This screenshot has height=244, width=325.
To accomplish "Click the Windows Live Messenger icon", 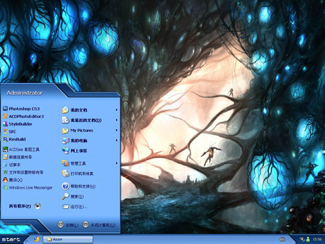I will [5, 187].
